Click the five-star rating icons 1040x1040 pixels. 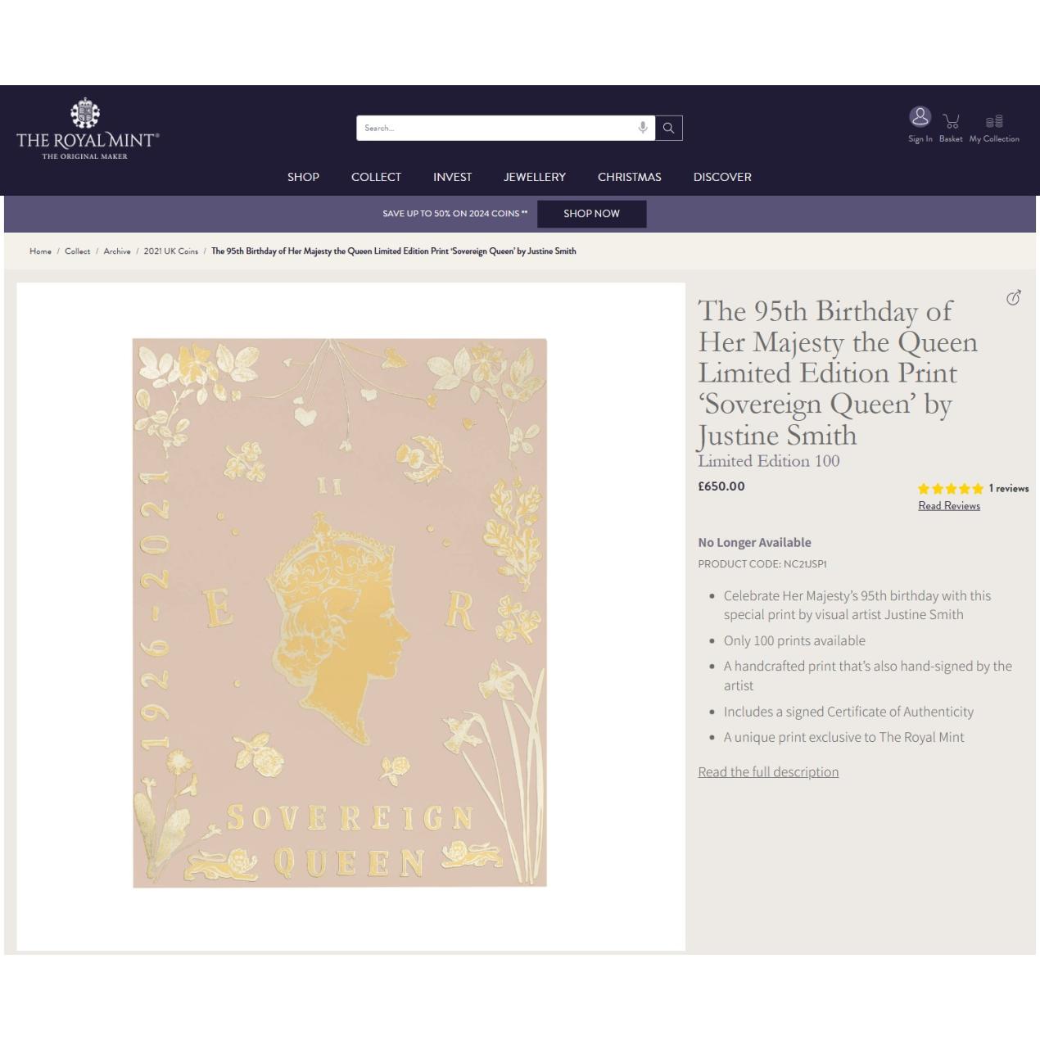click(x=951, y=489)
